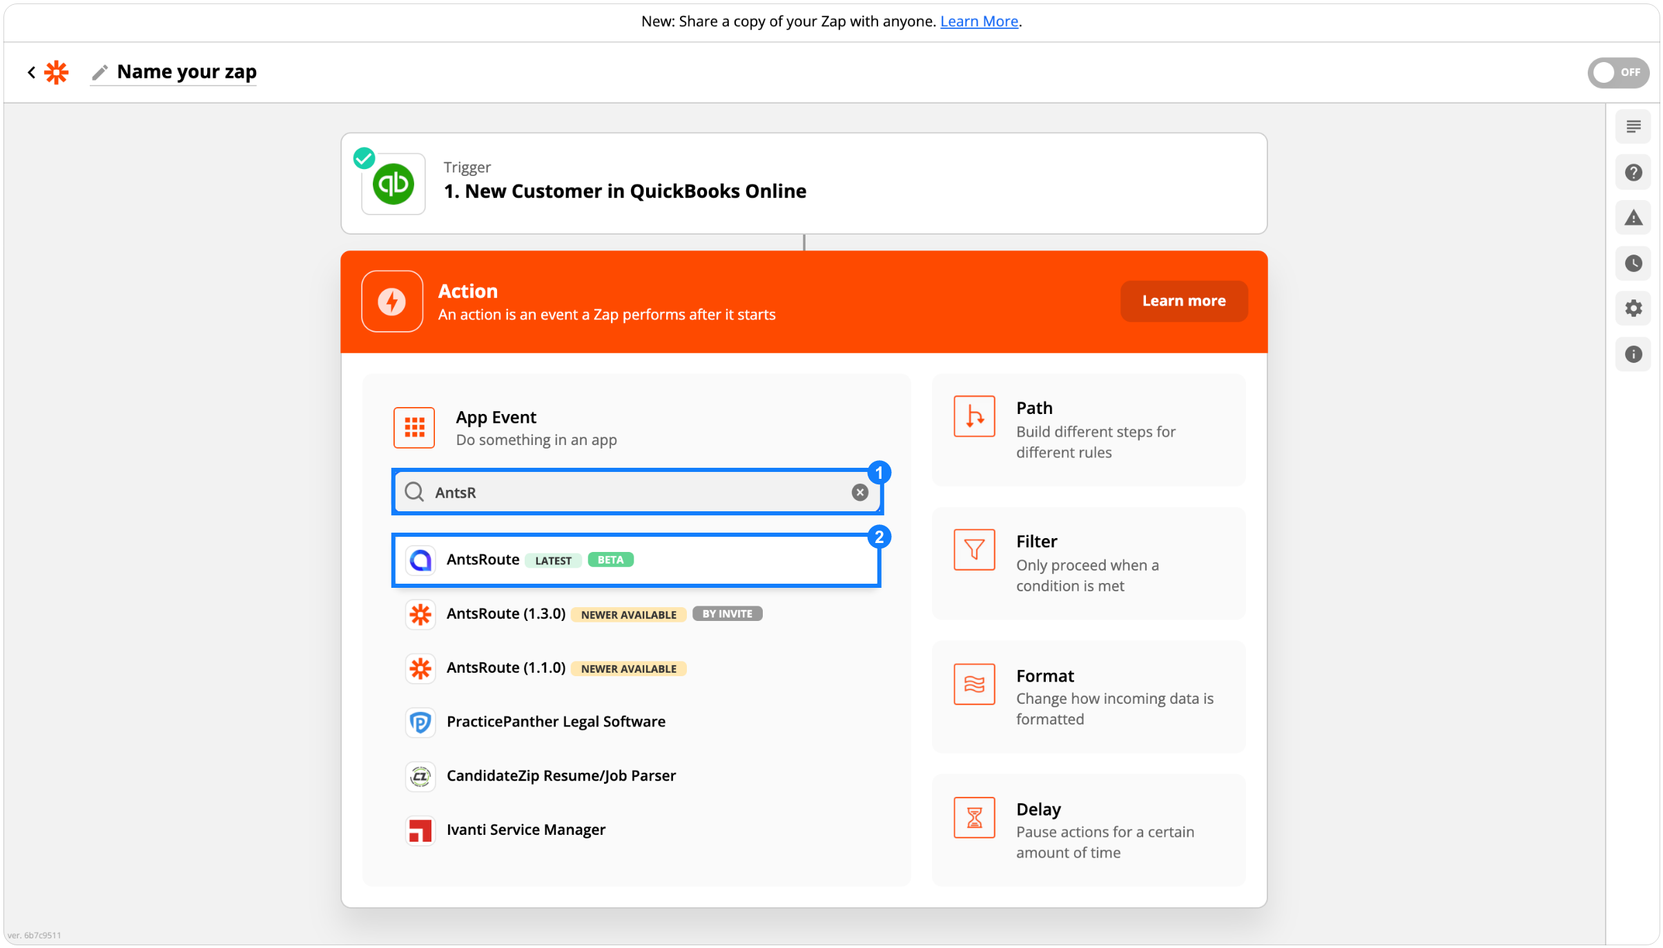This screenshot has width=1663, height=948.
Task: Choose the Filter option card
Action: coord(1089,563)
